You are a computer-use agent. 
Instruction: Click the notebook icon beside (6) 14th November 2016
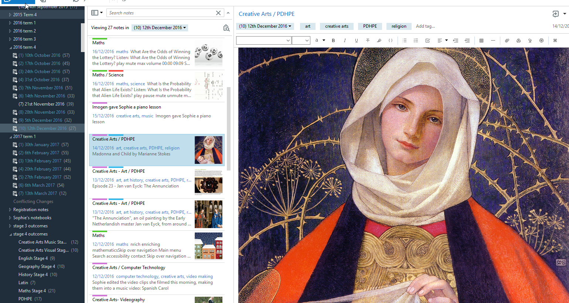point(15,96)
